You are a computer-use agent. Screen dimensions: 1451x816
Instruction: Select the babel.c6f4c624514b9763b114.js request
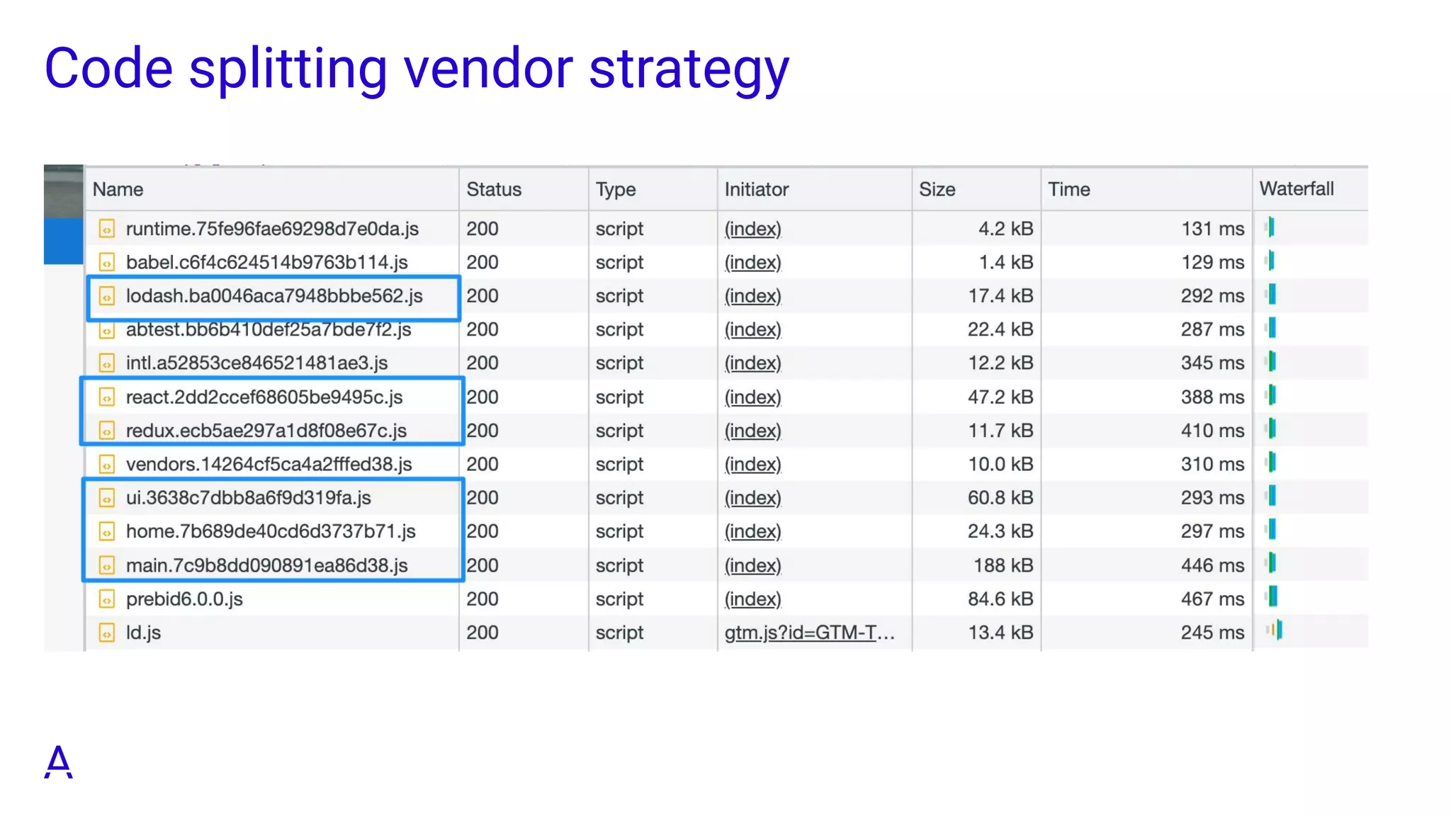point(266,263)
